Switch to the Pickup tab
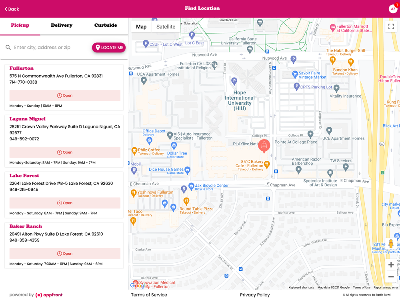400x300 pixels. click(20, 25)
